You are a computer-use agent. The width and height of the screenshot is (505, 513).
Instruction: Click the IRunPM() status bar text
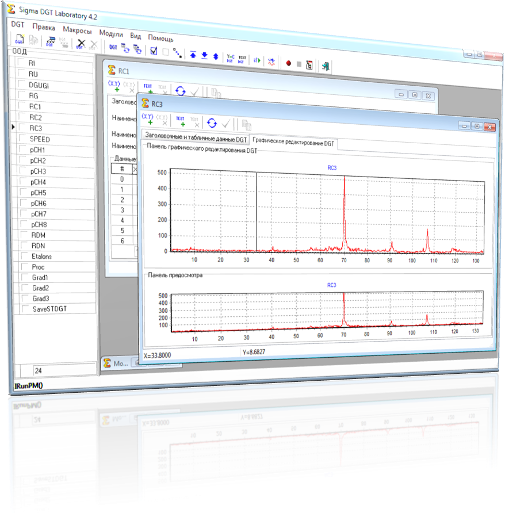click(29, 386)
